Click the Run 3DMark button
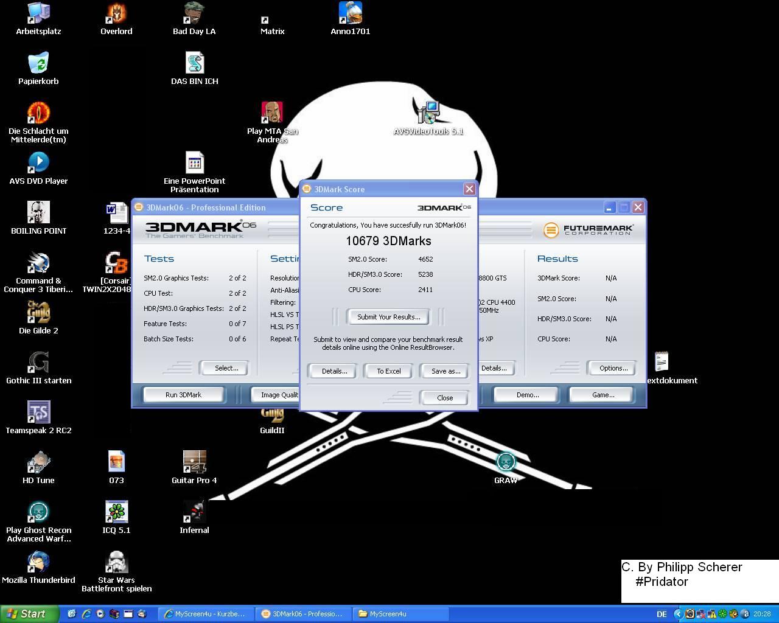Screen dimensions: 779x623 (x=183, y=395)
